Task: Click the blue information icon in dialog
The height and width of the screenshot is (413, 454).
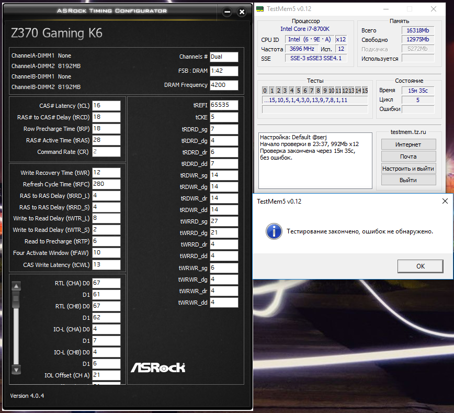Action: (x=274, y=231)
